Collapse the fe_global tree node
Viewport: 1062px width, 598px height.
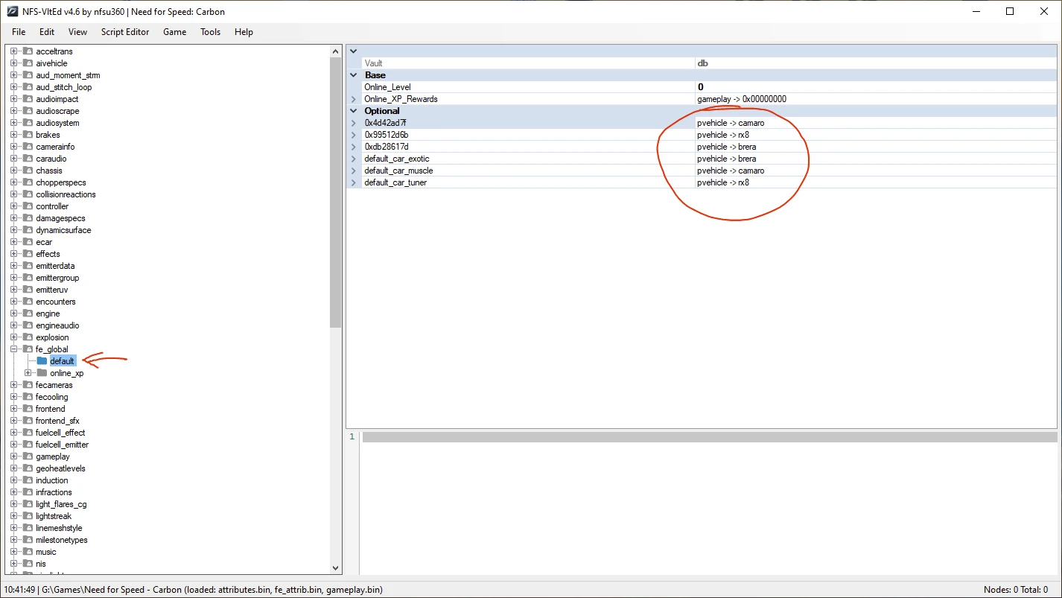pos(13,349)
